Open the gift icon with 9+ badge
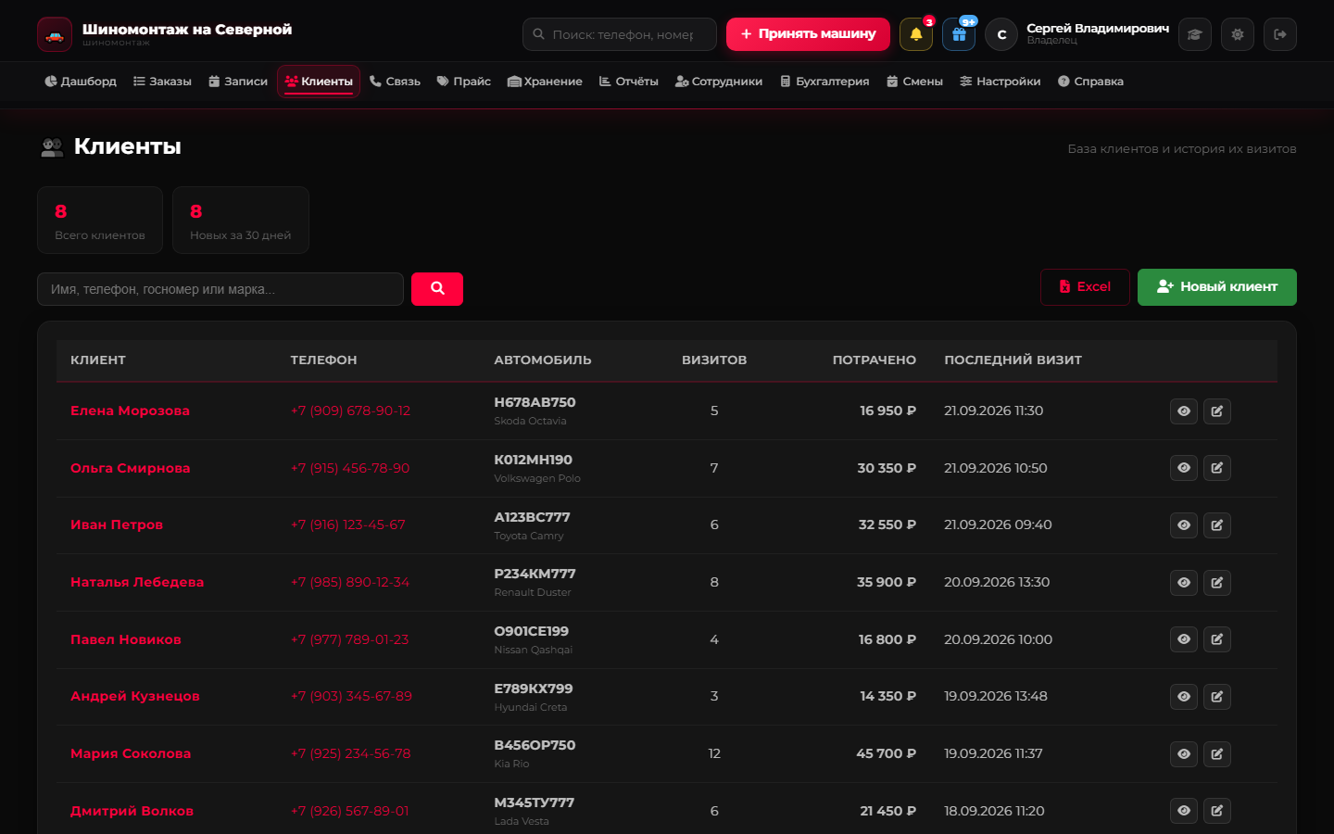 [x=959, y=34]
